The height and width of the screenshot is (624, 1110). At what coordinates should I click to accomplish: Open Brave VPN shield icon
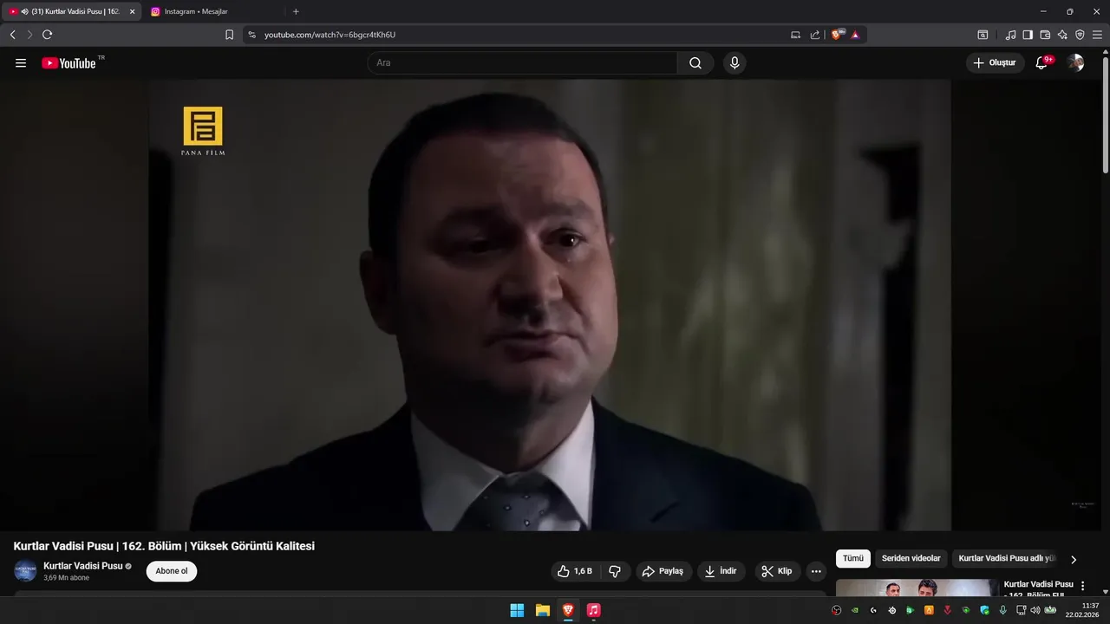(1080, 35)
